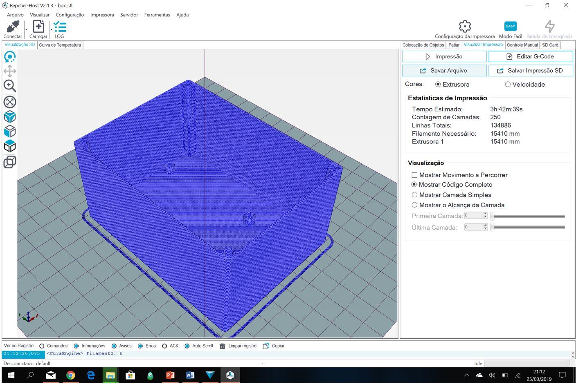
Task: Click Savar Arquivo button
Action: pyautogui.click(x=444, y=71)
